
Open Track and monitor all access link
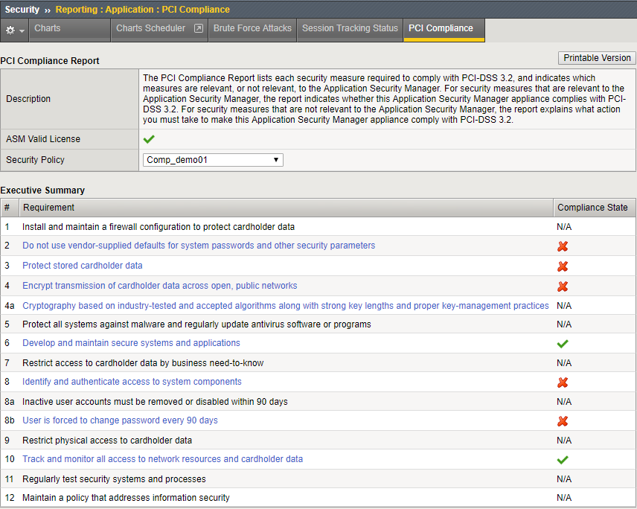(x=162, y=458)
